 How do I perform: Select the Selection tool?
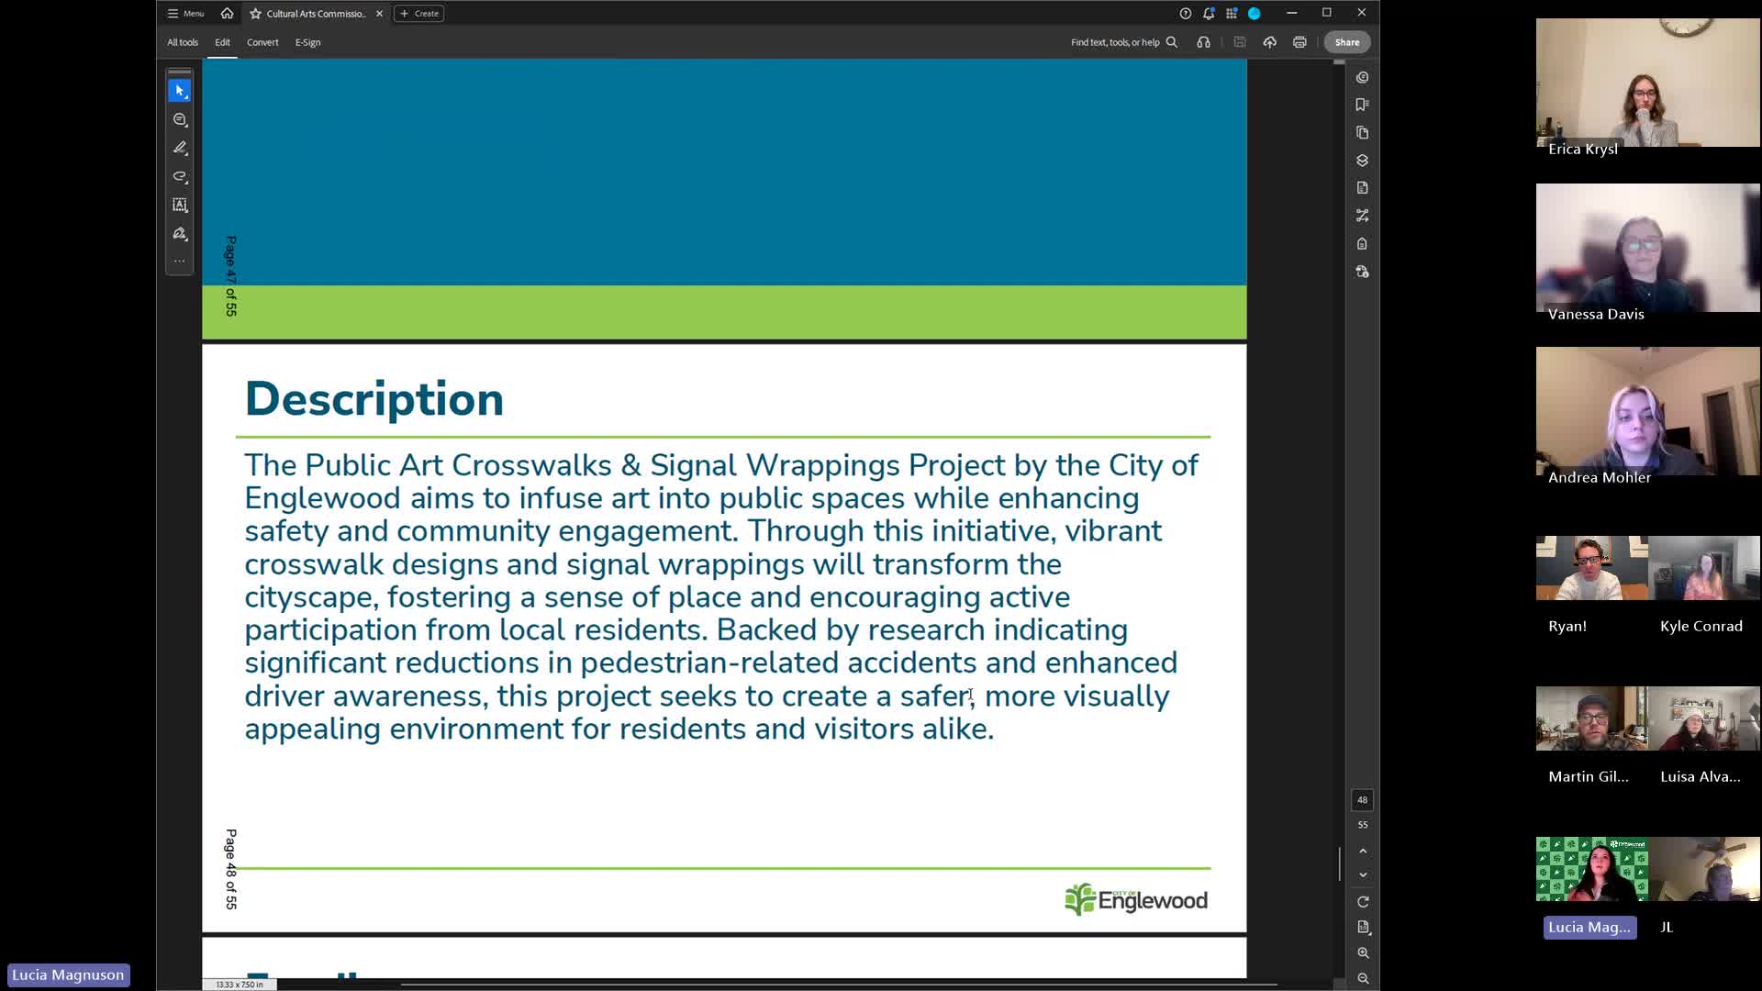coord(180,90)
